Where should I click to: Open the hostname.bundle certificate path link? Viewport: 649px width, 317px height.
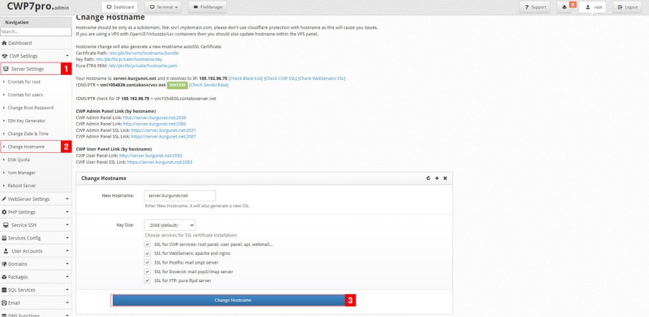[143, 53]
